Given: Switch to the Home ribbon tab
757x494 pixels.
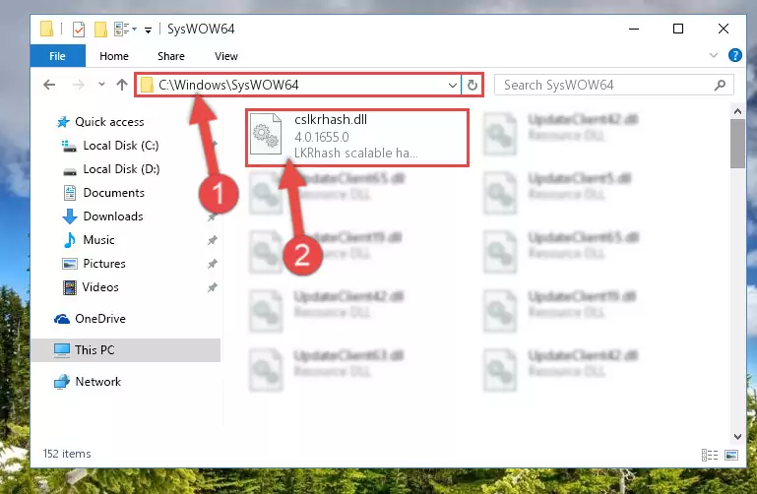Looking at the screenshot, I should [114, 56].
